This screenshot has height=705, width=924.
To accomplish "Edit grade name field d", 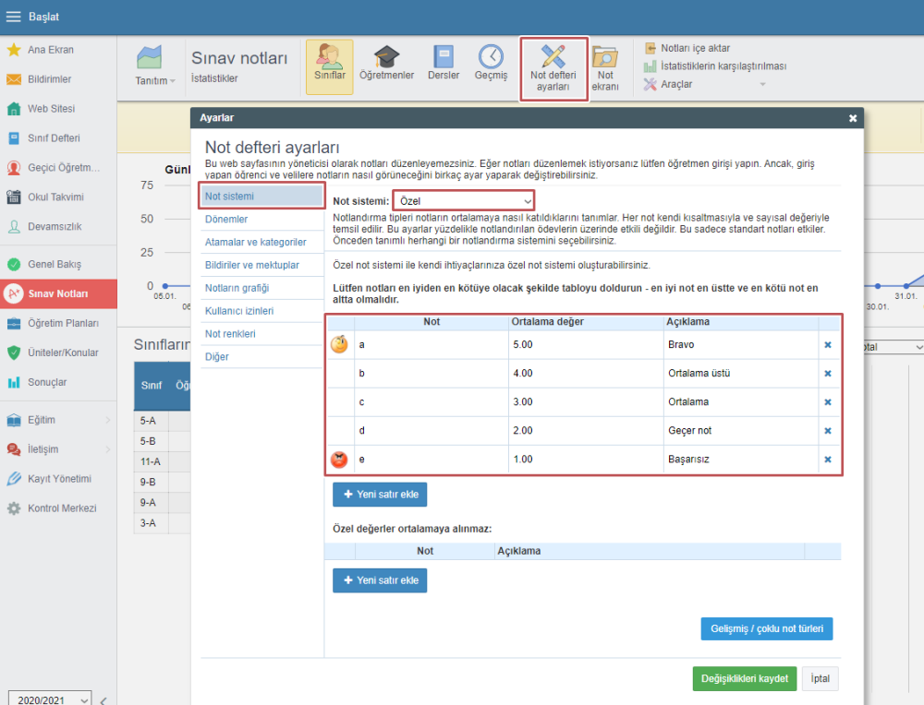I will tap(431, 431).
